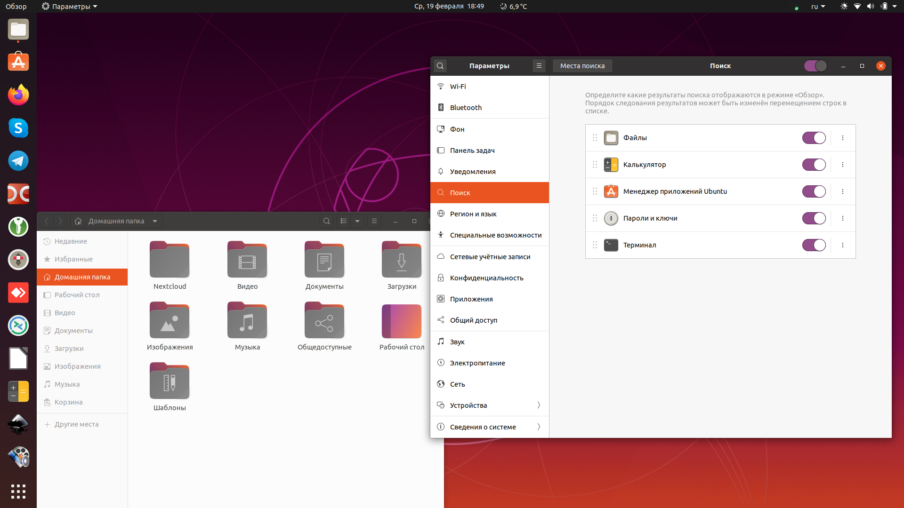904x508 pixels.
Task: Open AnyDesk red icon in dock
Action: coord(18,293)
